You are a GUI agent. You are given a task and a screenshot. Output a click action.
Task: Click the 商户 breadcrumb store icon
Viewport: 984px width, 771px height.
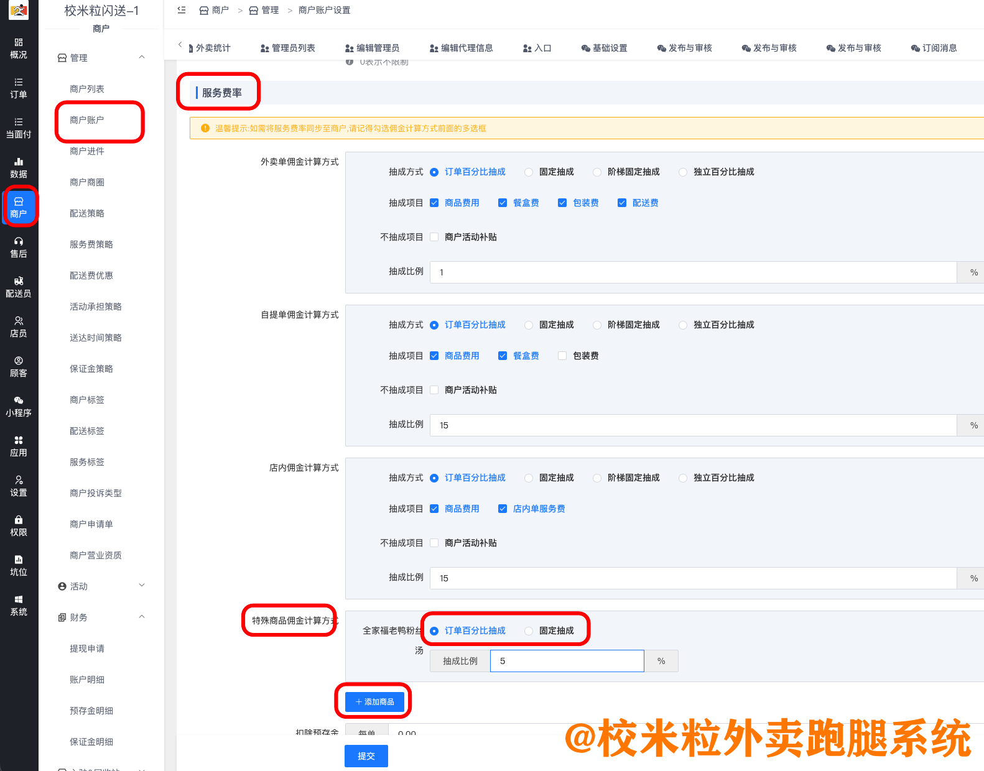tap(204, 11)
